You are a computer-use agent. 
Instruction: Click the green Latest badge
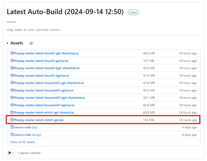click(x=133, y=12)
